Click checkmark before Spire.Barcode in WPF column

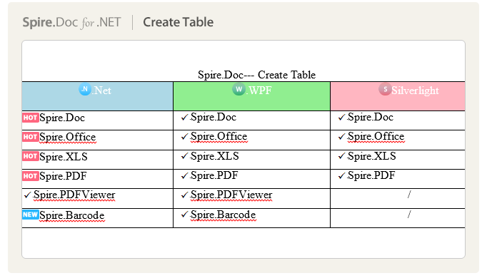[185, 215]
